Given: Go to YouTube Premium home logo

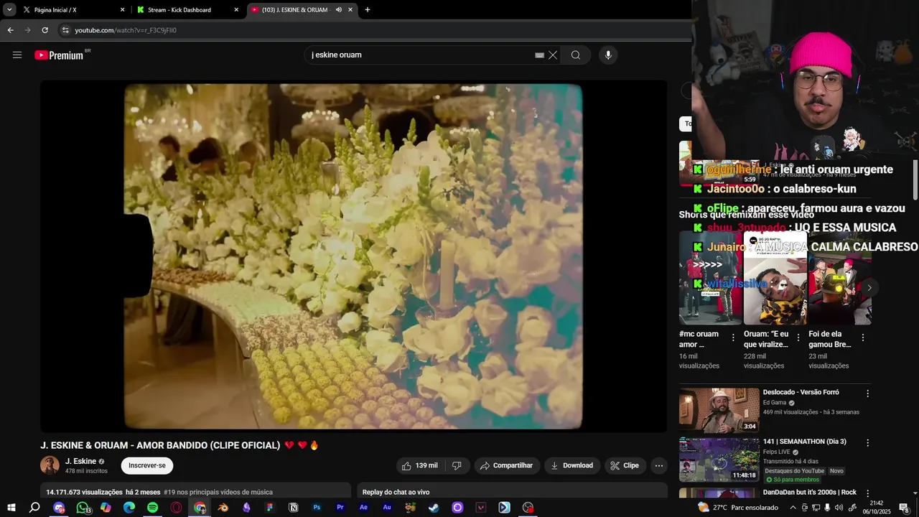Looking at the screenshot, I should click(59, 55).
